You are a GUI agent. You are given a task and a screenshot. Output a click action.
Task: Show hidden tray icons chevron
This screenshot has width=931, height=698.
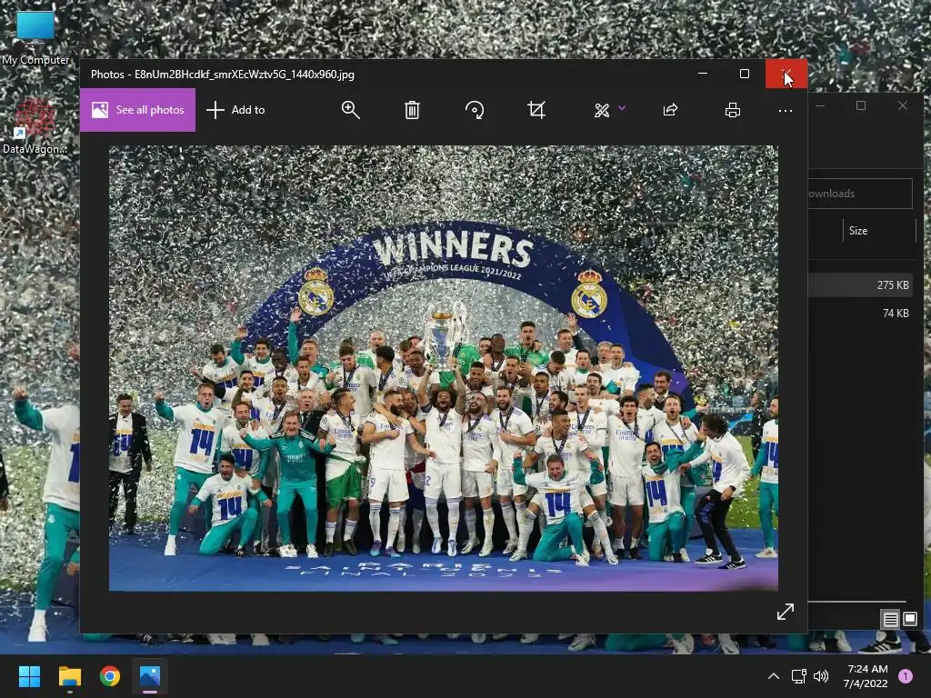[774, 676]
